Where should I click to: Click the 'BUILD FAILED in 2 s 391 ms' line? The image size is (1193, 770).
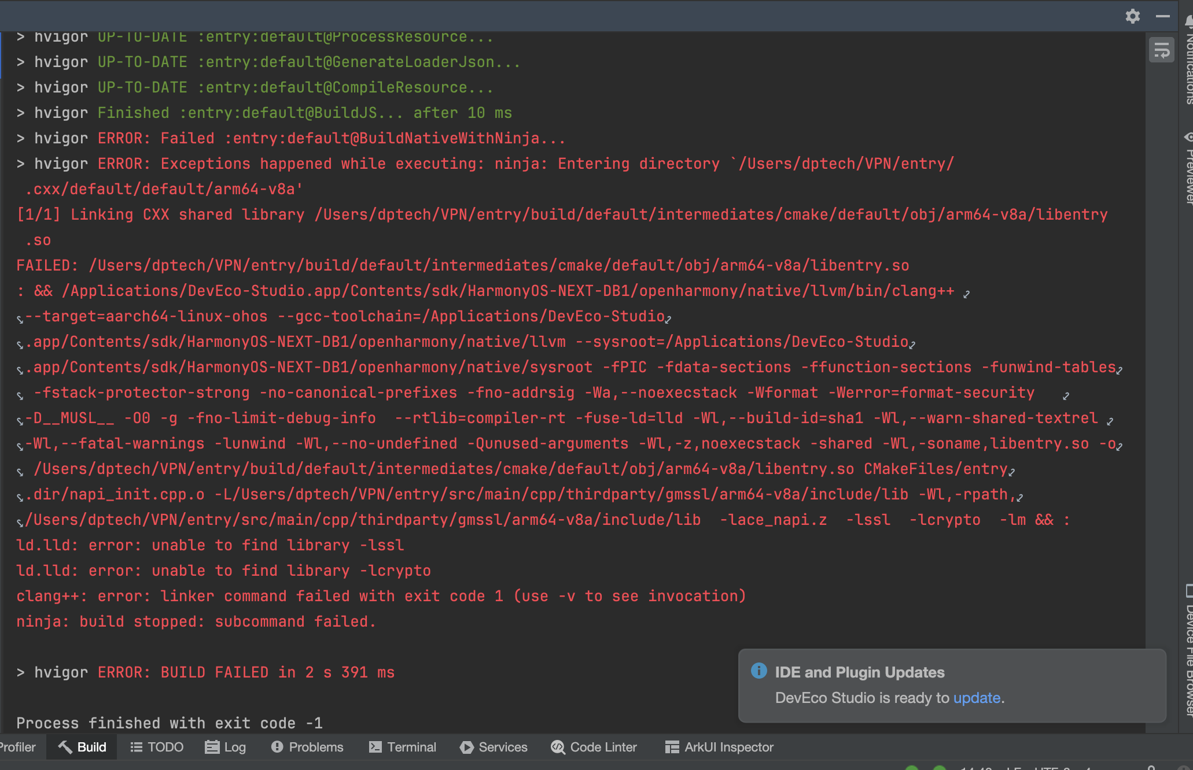205,672
